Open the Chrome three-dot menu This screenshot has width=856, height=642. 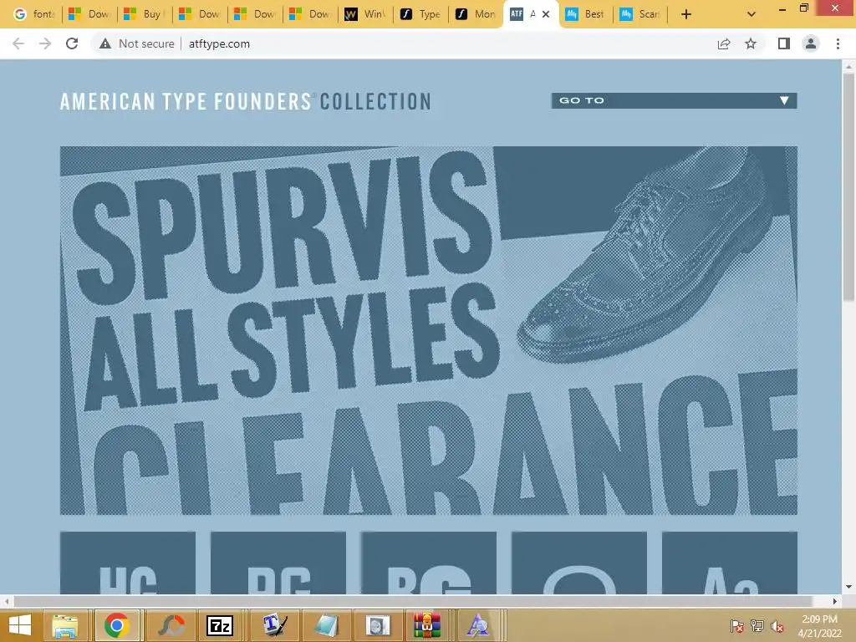pyautogui.click(x=838, y=43)
